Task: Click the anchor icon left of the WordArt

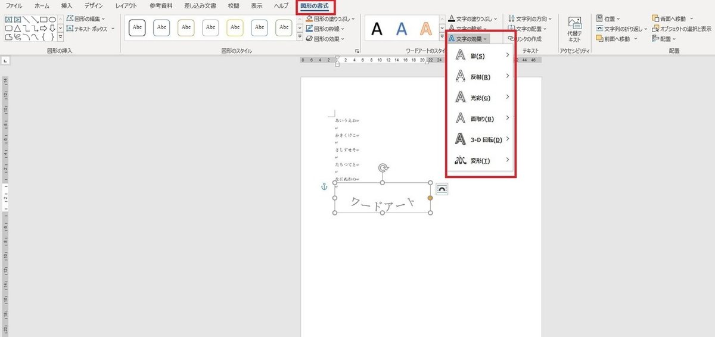Action: tap(325, 187)
